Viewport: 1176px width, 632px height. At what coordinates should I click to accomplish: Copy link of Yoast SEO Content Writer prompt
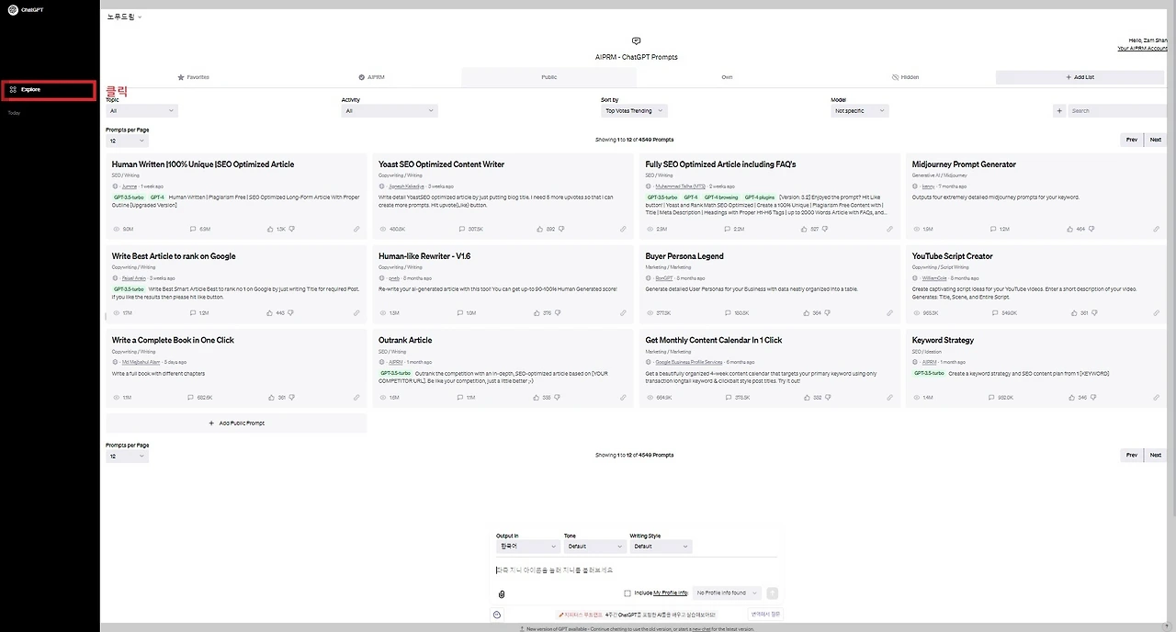pos(623,229)
